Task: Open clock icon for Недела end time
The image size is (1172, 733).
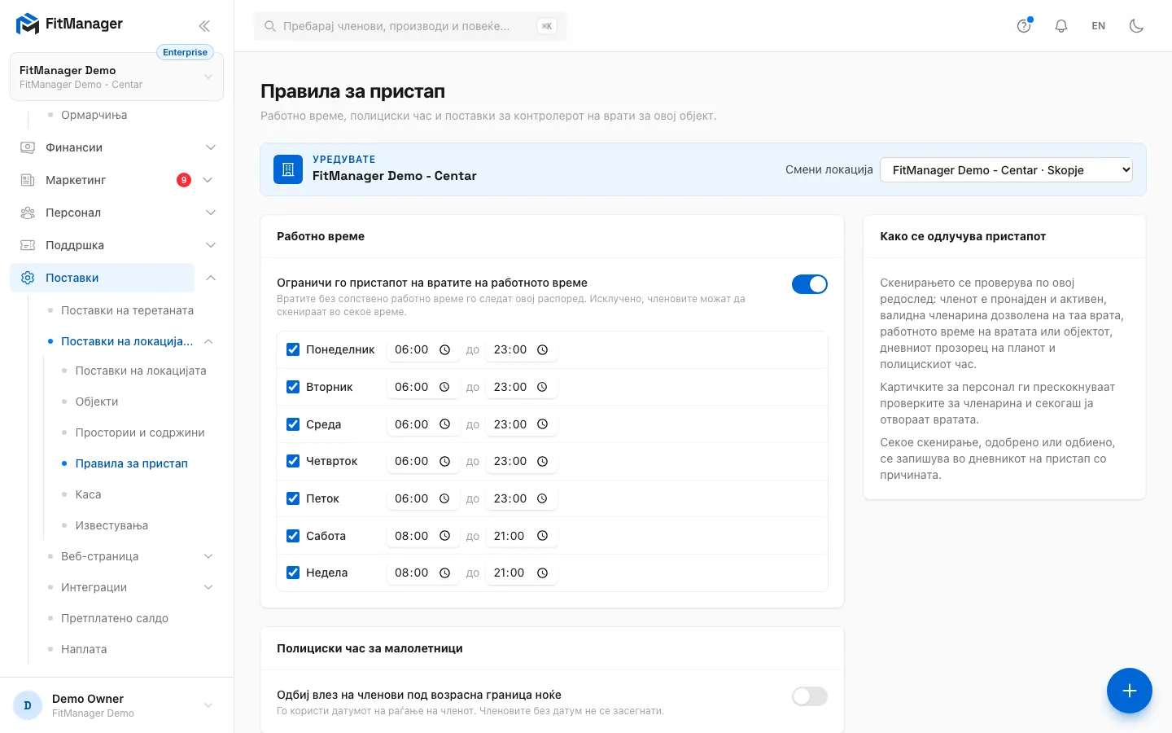Action: pyautogui.click(x=543, y=573)
